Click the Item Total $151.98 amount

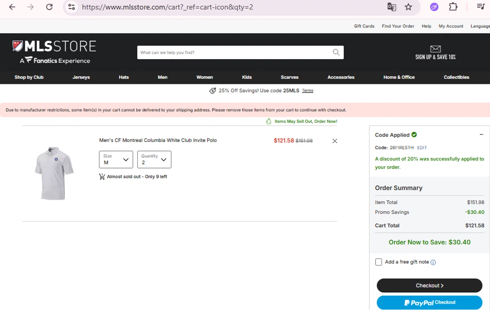(x=476, y=202)
